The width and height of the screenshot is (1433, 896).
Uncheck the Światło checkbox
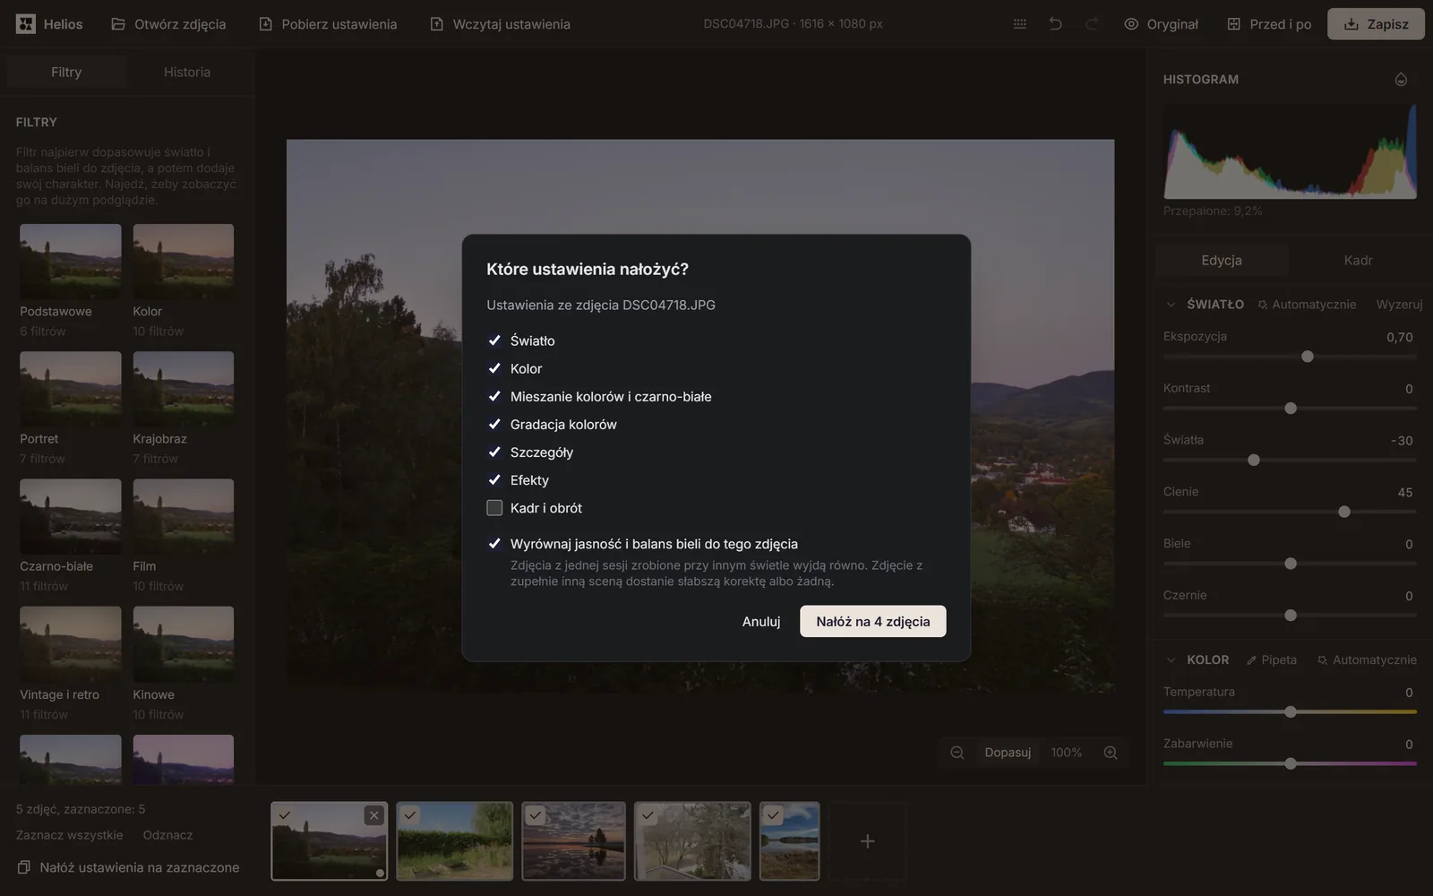tap(494, 340)
